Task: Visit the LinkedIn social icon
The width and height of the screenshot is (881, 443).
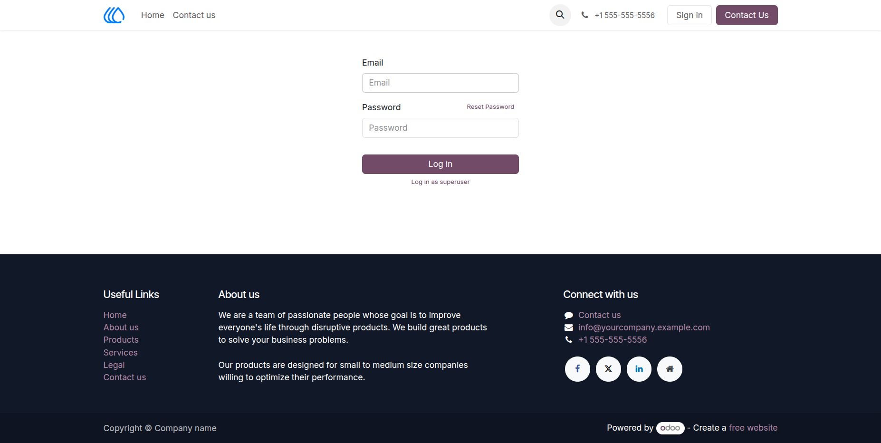Action: point(639,369)
